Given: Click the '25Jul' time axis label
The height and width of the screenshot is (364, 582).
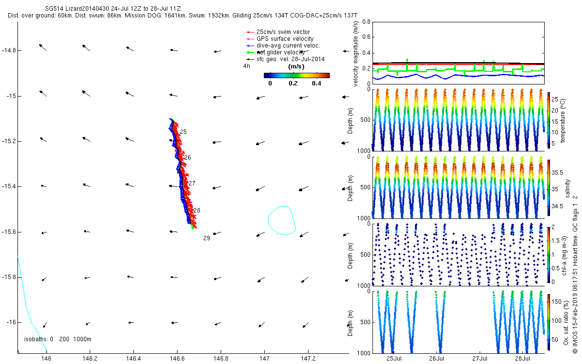Looking at the screenshot, I should [394, 358].
